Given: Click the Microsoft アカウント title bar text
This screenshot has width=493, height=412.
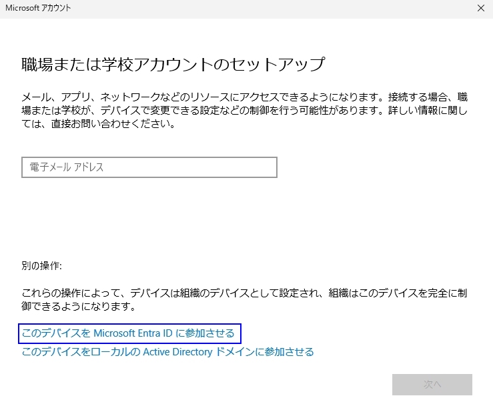Looking at the screenshot, I should coord(38,9).
